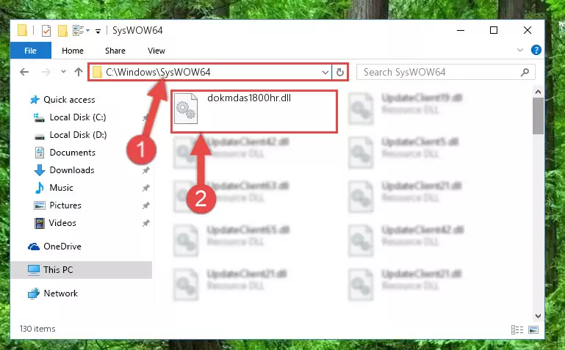Maximize the SysWOW64 window

pos(494,31)
